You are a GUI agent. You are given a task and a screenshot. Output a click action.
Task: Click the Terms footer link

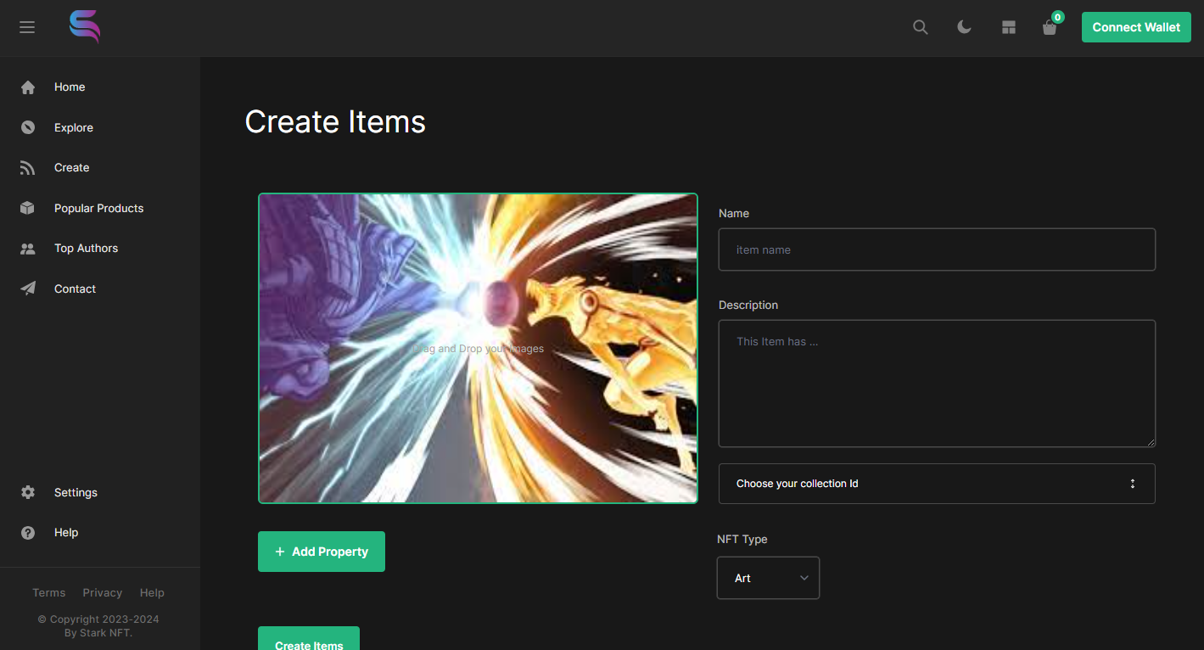[x=49, y=593]
